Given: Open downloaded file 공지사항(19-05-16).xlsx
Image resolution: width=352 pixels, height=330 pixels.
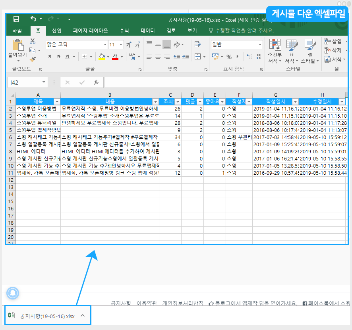Looking at the screenshot, I should (x=47, y=316).
